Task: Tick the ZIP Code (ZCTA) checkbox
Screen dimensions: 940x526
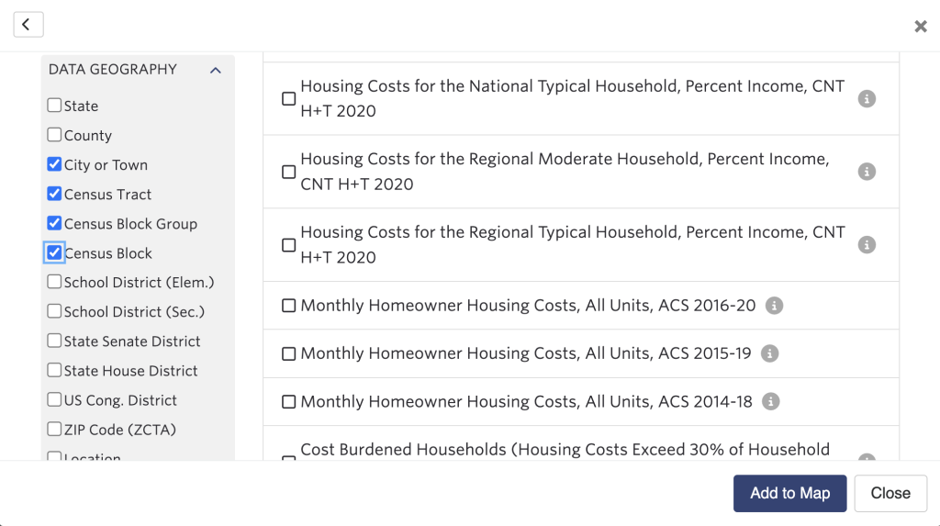Action: coord(54,429)
